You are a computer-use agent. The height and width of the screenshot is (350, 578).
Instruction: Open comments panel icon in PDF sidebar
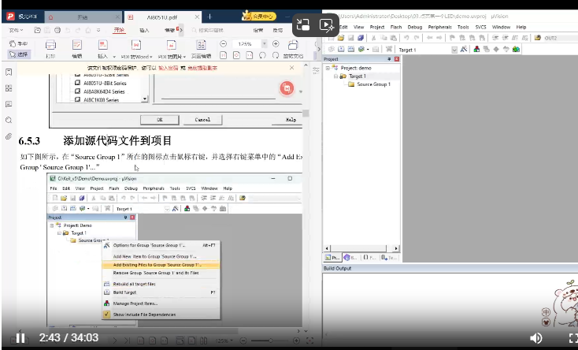coord(9,104)
